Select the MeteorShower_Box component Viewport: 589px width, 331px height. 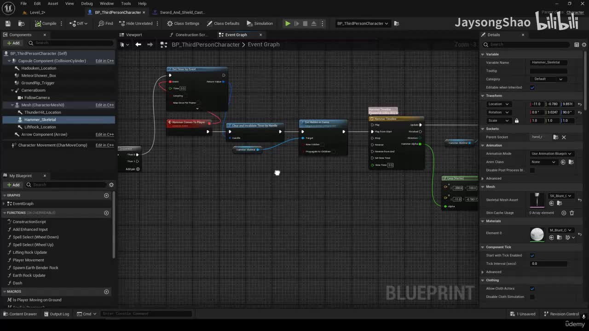[39, 75]
